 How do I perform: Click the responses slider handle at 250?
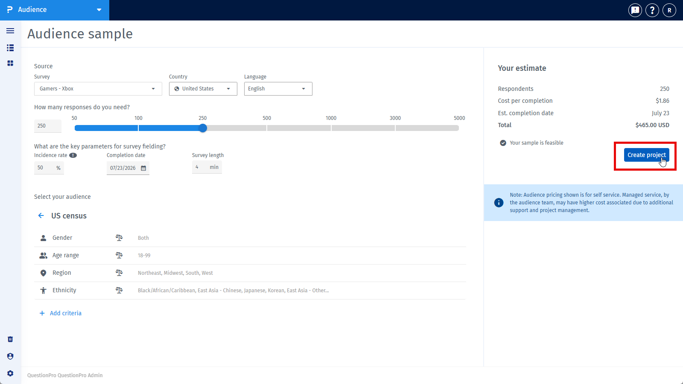[x=203, y=128]
